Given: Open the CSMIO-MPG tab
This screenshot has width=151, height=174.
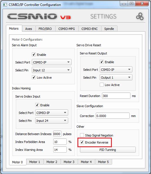Looking at the screenshot, I should [x=67, y=29].
